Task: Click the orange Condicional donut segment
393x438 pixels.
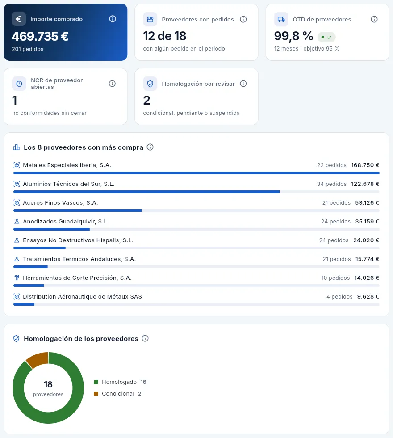Action: 38,359
